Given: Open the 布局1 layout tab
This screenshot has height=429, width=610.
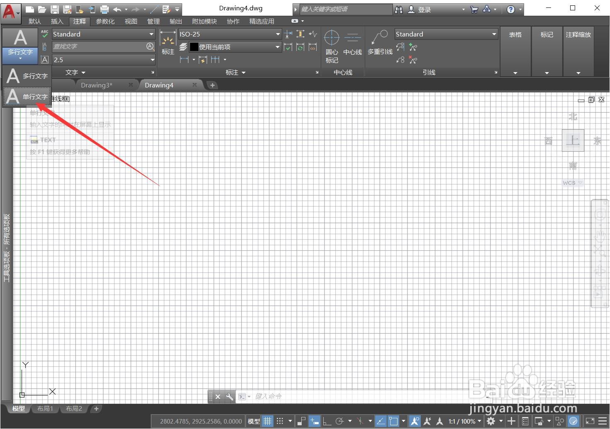Looking at the screenshot, I should tap(45, 409).
